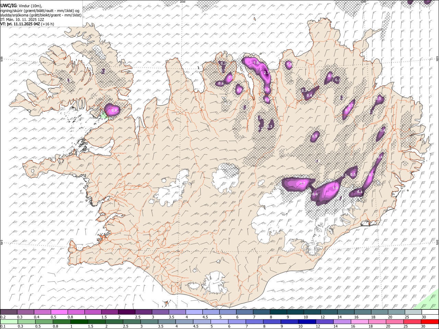The height and width of the screenshot is (329, 439).
Task: Click the '2.7' precipitation value on the map
Action: 266,73
